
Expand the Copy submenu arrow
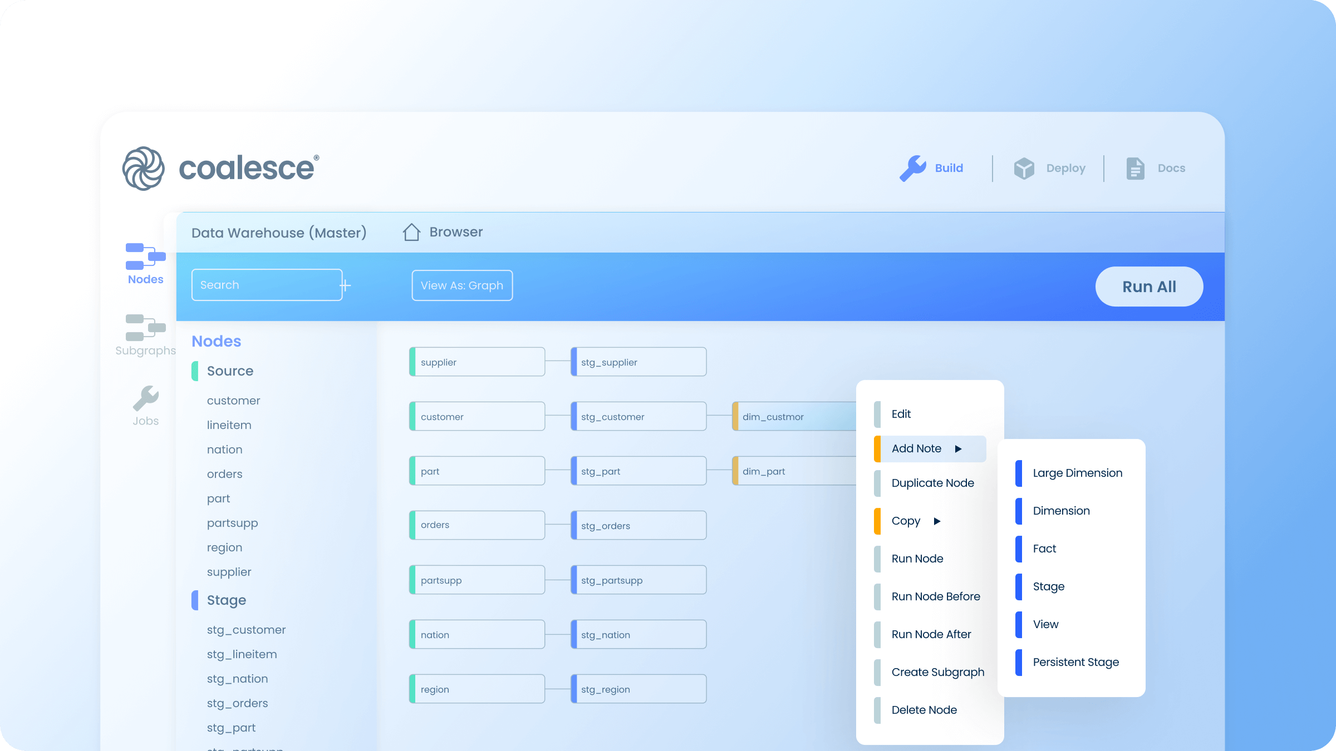937,521
